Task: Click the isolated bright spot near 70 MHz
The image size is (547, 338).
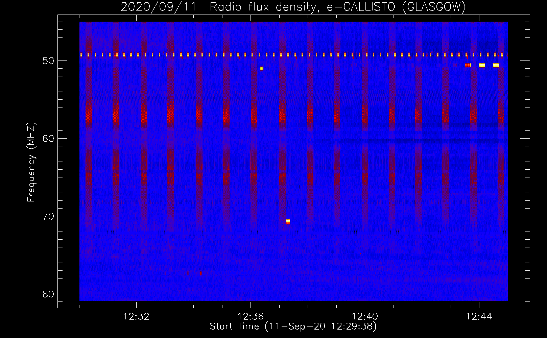Action: click(x=288, y=221)
